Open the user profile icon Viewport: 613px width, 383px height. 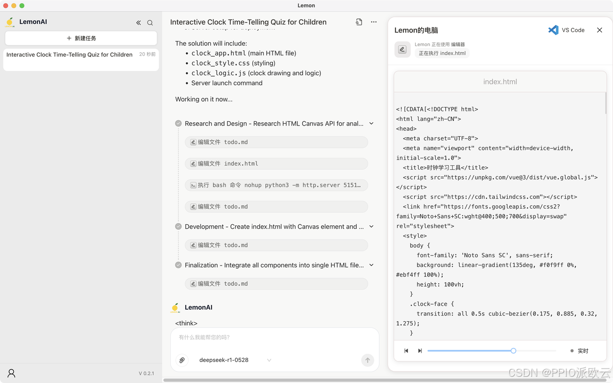pos(11,373)
